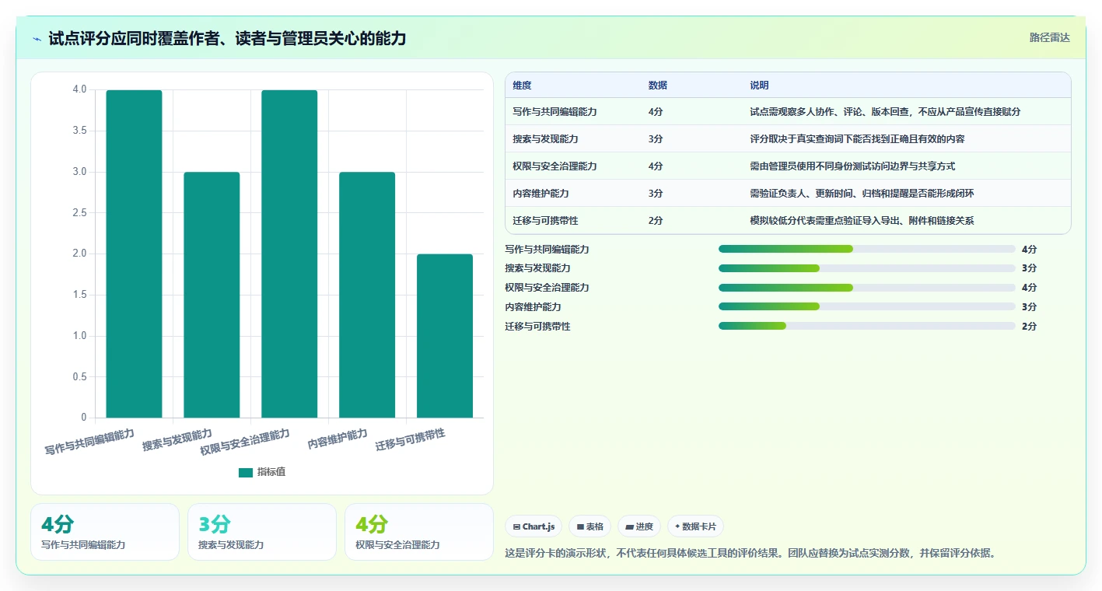This screenshot has width=1102, height=591.
Task: Click the 说明 column header
Action: (x=760, y=86)
